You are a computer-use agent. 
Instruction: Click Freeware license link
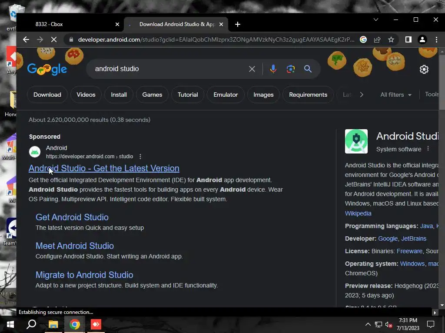(x=409, y=251)
